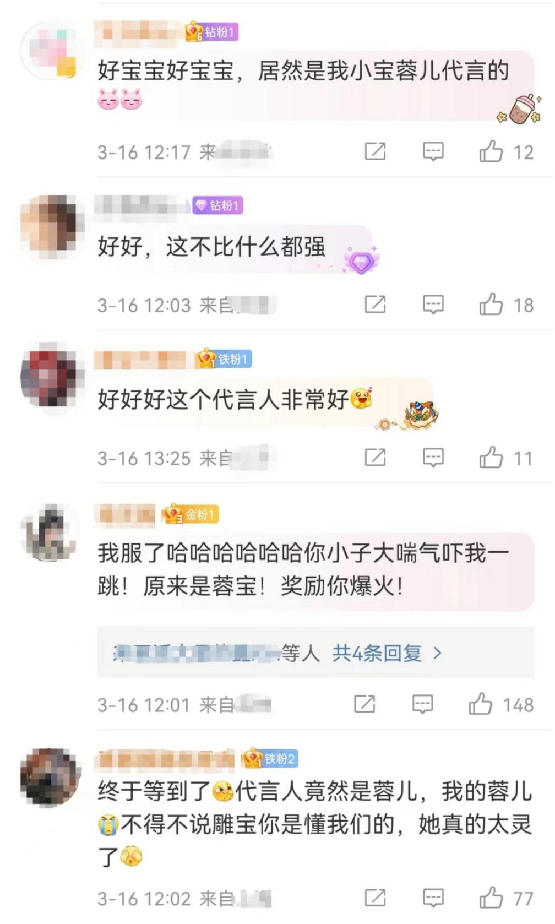The height and width of the screenshot is (924, 555).
Task: Reply to the 12:03 comment
Action: (433, 305)
